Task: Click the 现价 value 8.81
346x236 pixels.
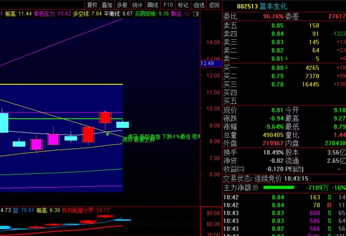Action: [277, 110]
